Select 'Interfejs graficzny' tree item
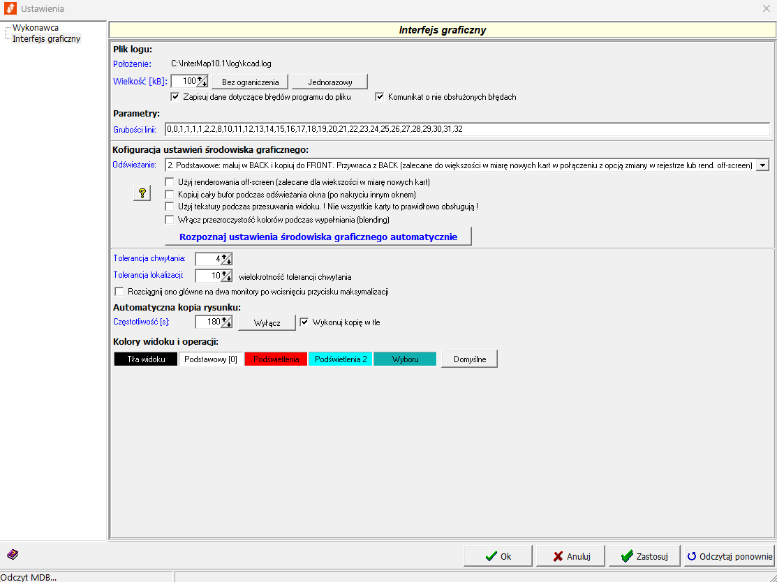The height and width of the screenshot is (582, 777). tap(46, 39)
